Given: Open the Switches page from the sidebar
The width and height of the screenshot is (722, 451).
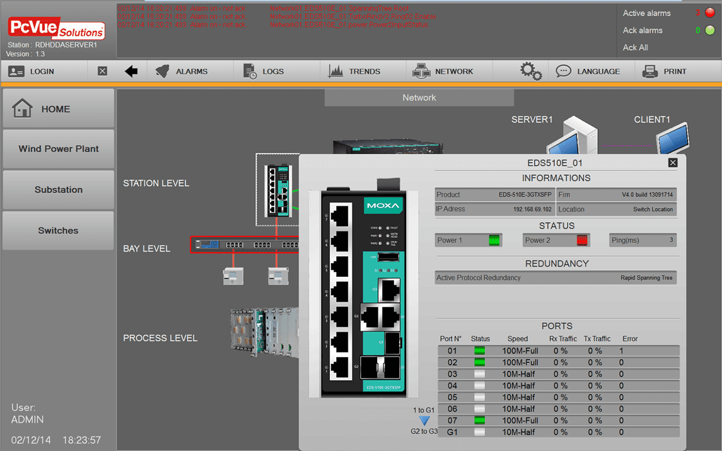Looking at the screenshot, I should [57, 230].
